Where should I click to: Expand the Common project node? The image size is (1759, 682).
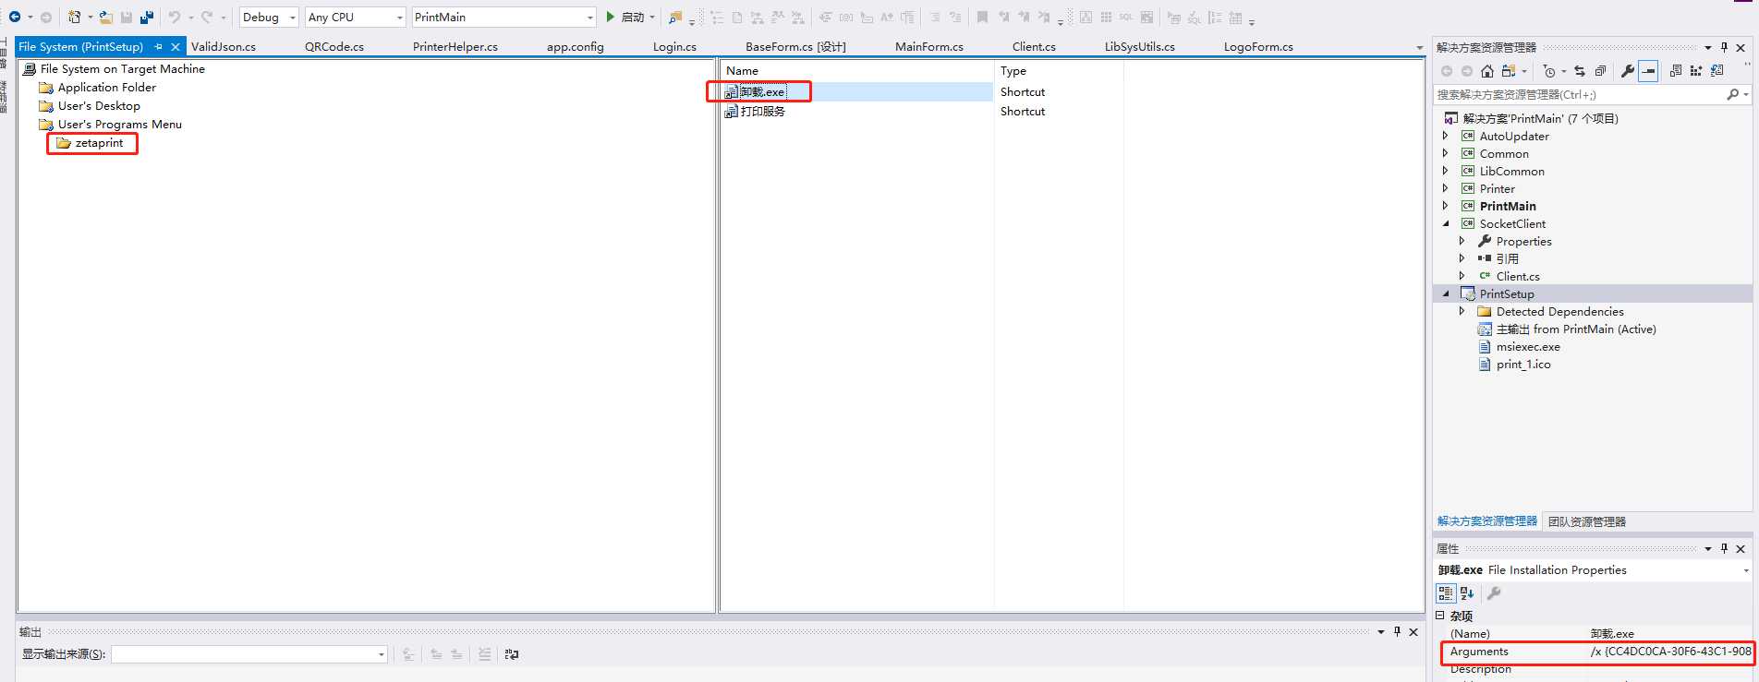click(x=1446, y=153)
